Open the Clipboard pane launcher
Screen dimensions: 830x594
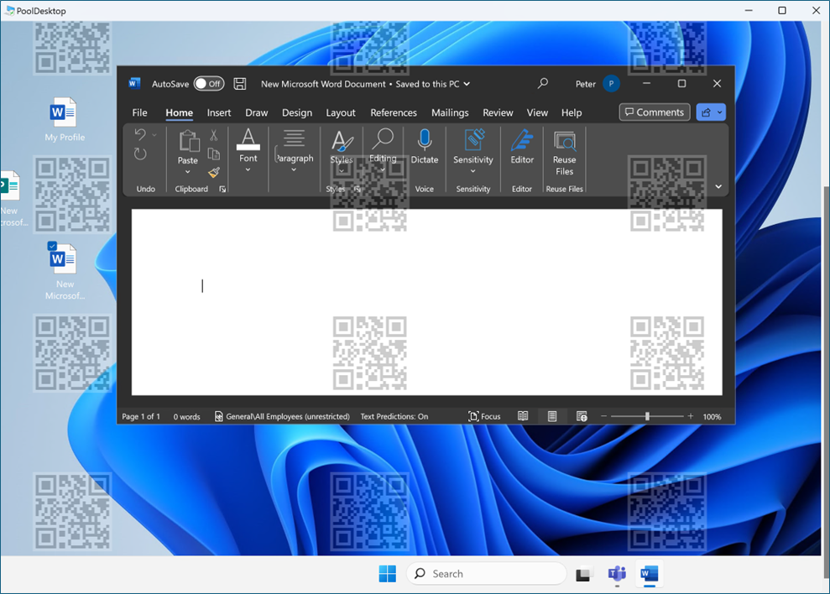[222, 189]
